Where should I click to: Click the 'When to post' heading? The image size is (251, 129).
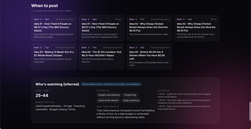(45, 6)
